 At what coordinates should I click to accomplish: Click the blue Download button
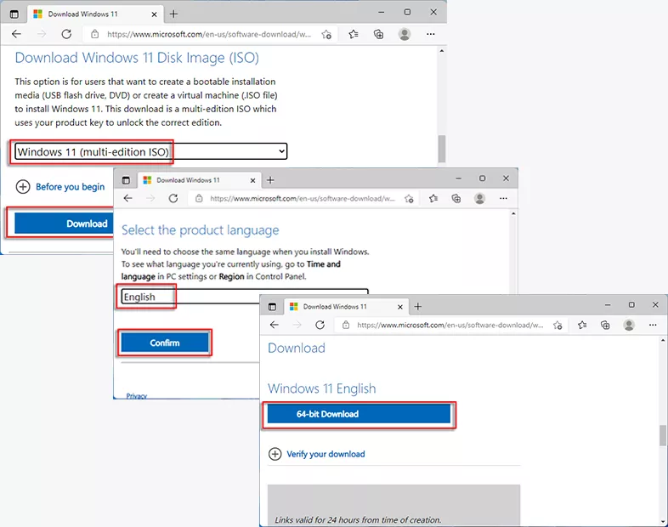(64, 224)
